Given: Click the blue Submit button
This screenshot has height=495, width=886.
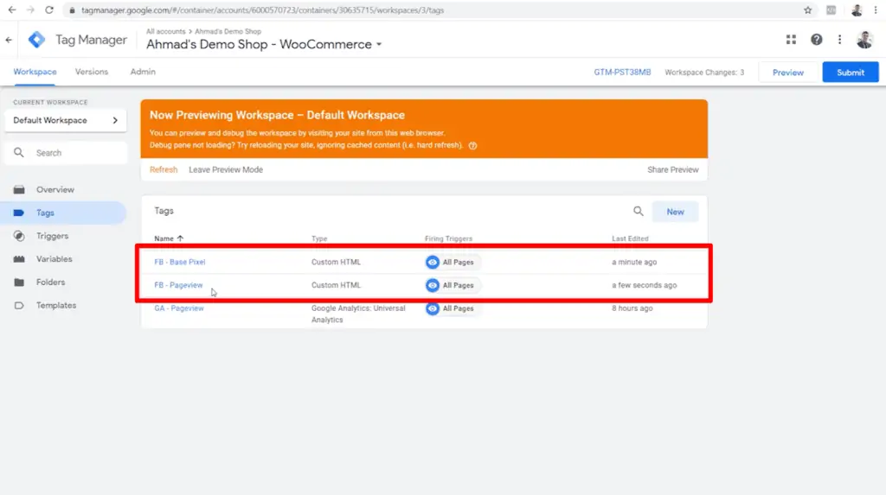Looking at the screenshot, I should click(851, 73).
